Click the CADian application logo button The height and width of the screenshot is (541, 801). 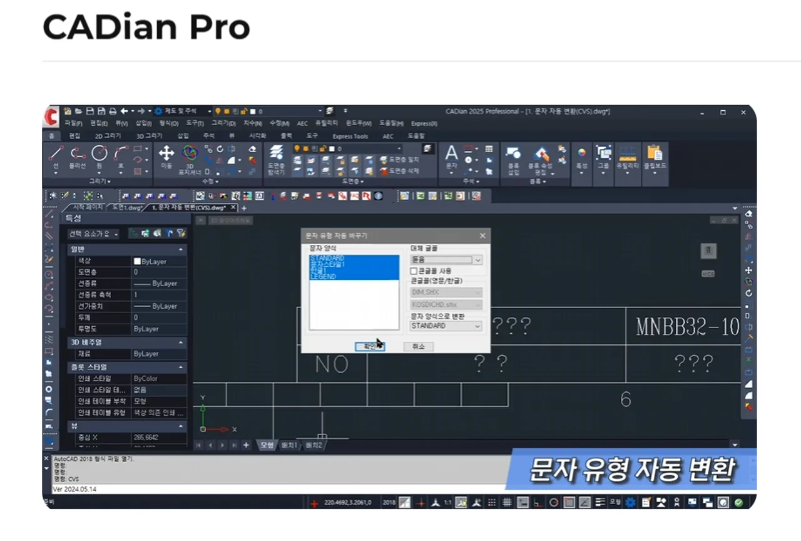(x=51, y=115)
